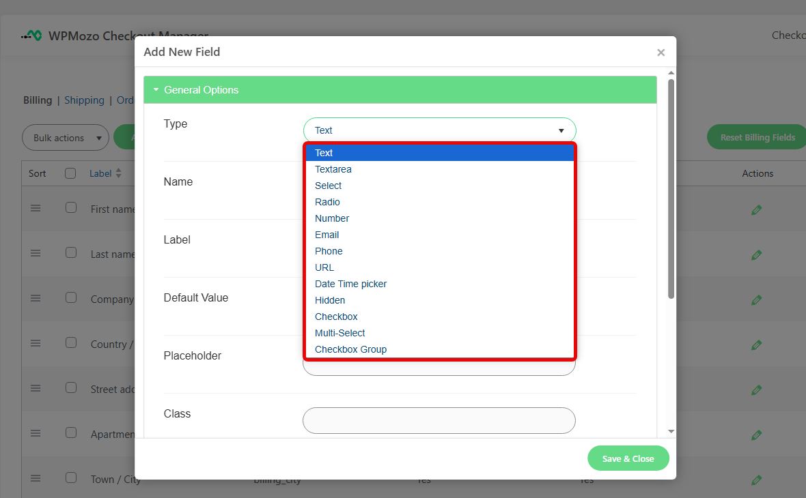Check the Company row checkbox
806x498 pixels.
[71, 297]
